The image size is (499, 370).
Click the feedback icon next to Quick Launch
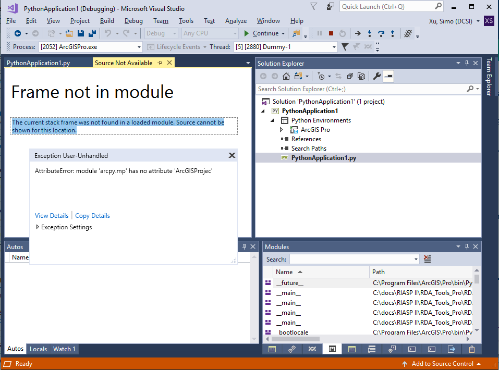[x=331, y=7]
